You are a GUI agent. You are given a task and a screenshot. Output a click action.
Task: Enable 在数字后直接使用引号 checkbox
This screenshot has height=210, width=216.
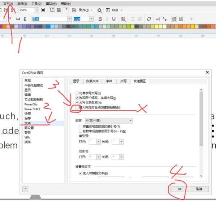tap(80, 131)
